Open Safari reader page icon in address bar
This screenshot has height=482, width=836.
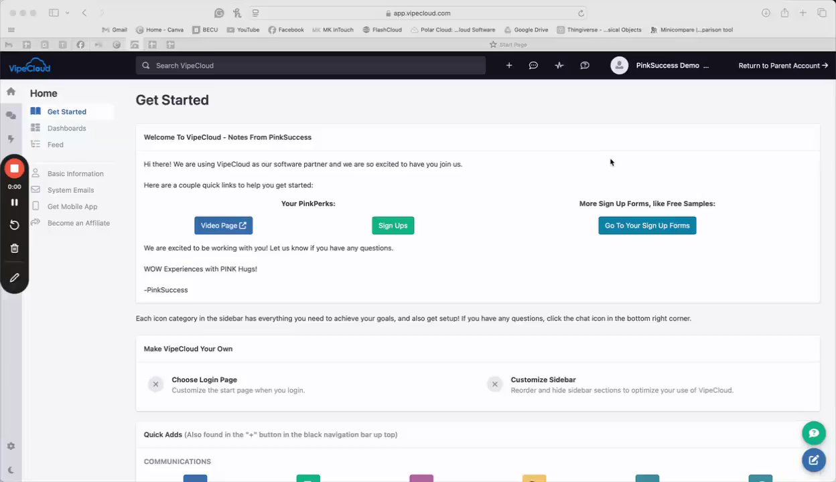click(x=255, y=13)
